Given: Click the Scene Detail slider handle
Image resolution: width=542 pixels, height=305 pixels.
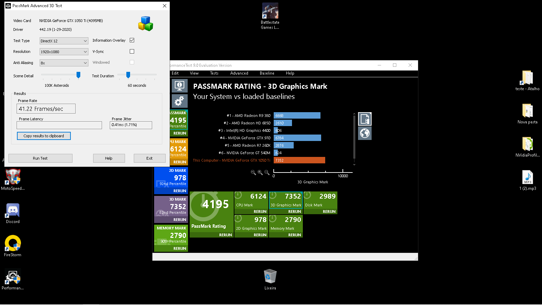Looking at the screenshot, I should click(x=78, y=75).
